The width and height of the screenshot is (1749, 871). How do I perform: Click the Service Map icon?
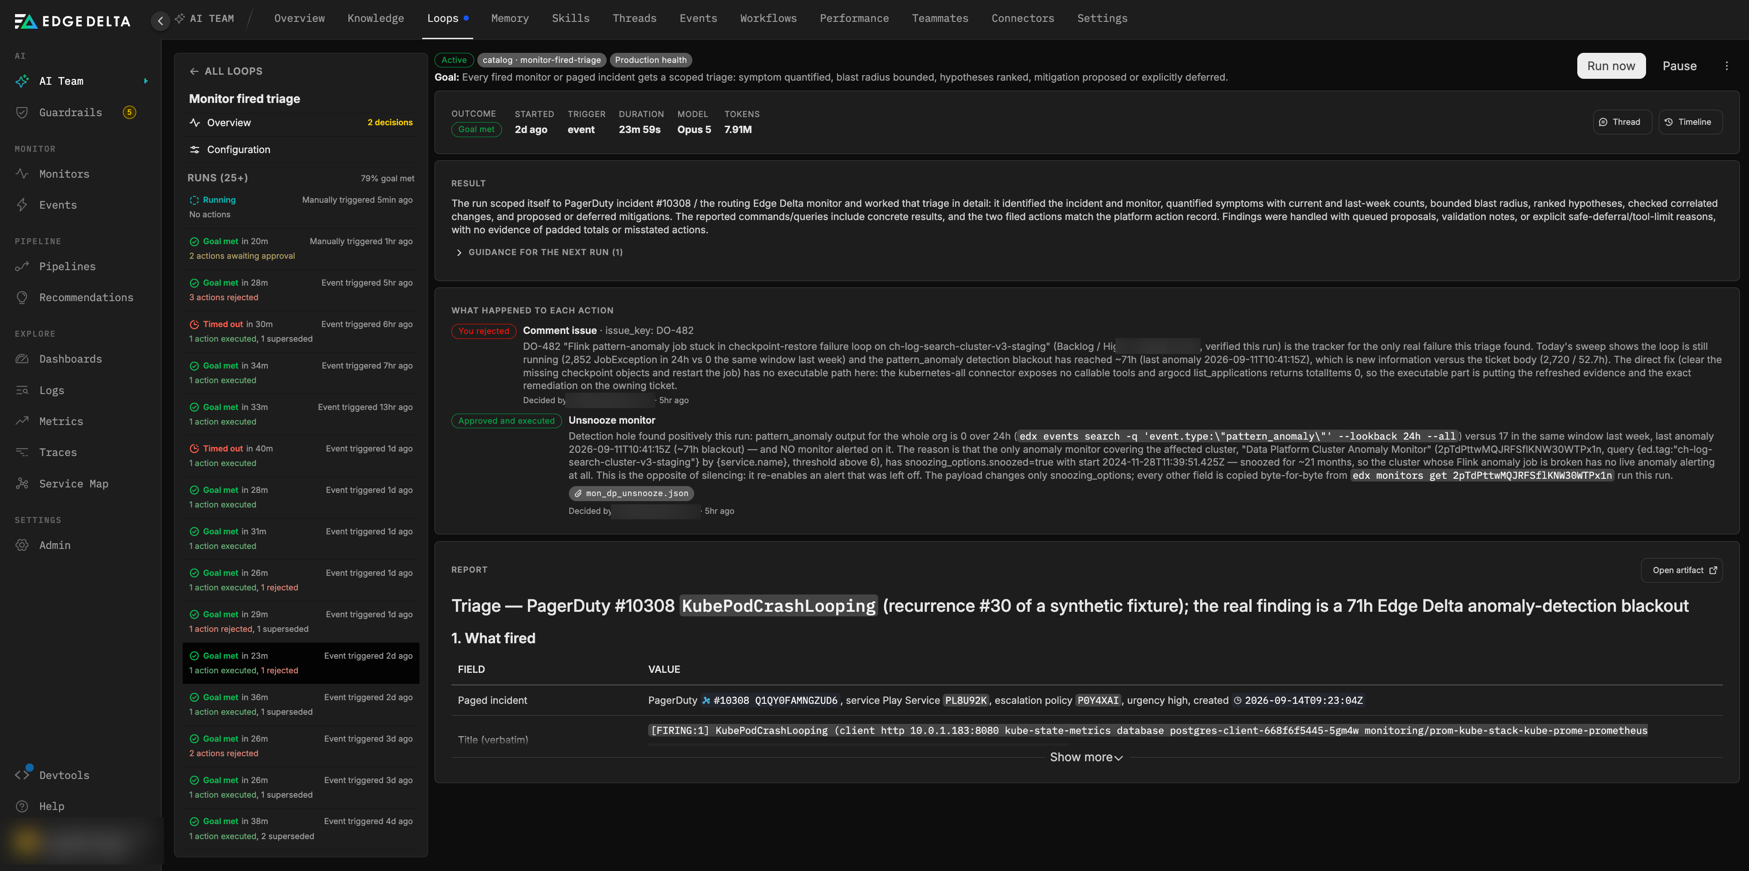22,483
